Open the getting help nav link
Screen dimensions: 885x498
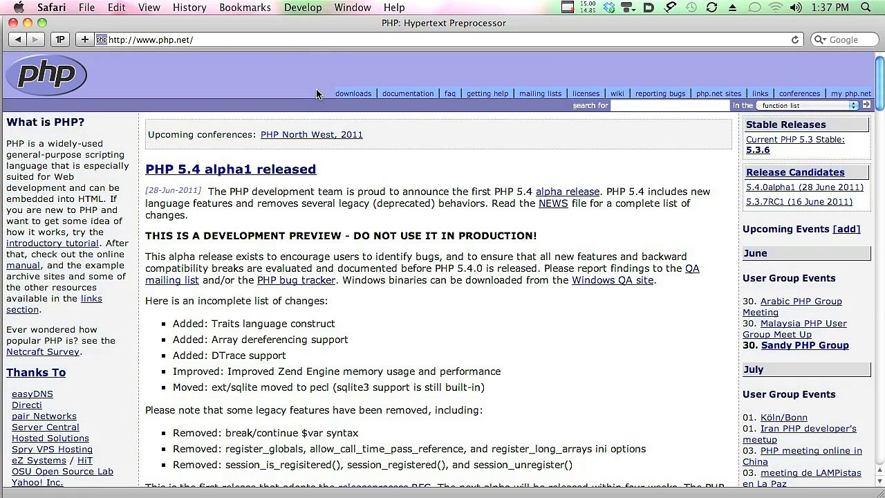click(487, 93)
